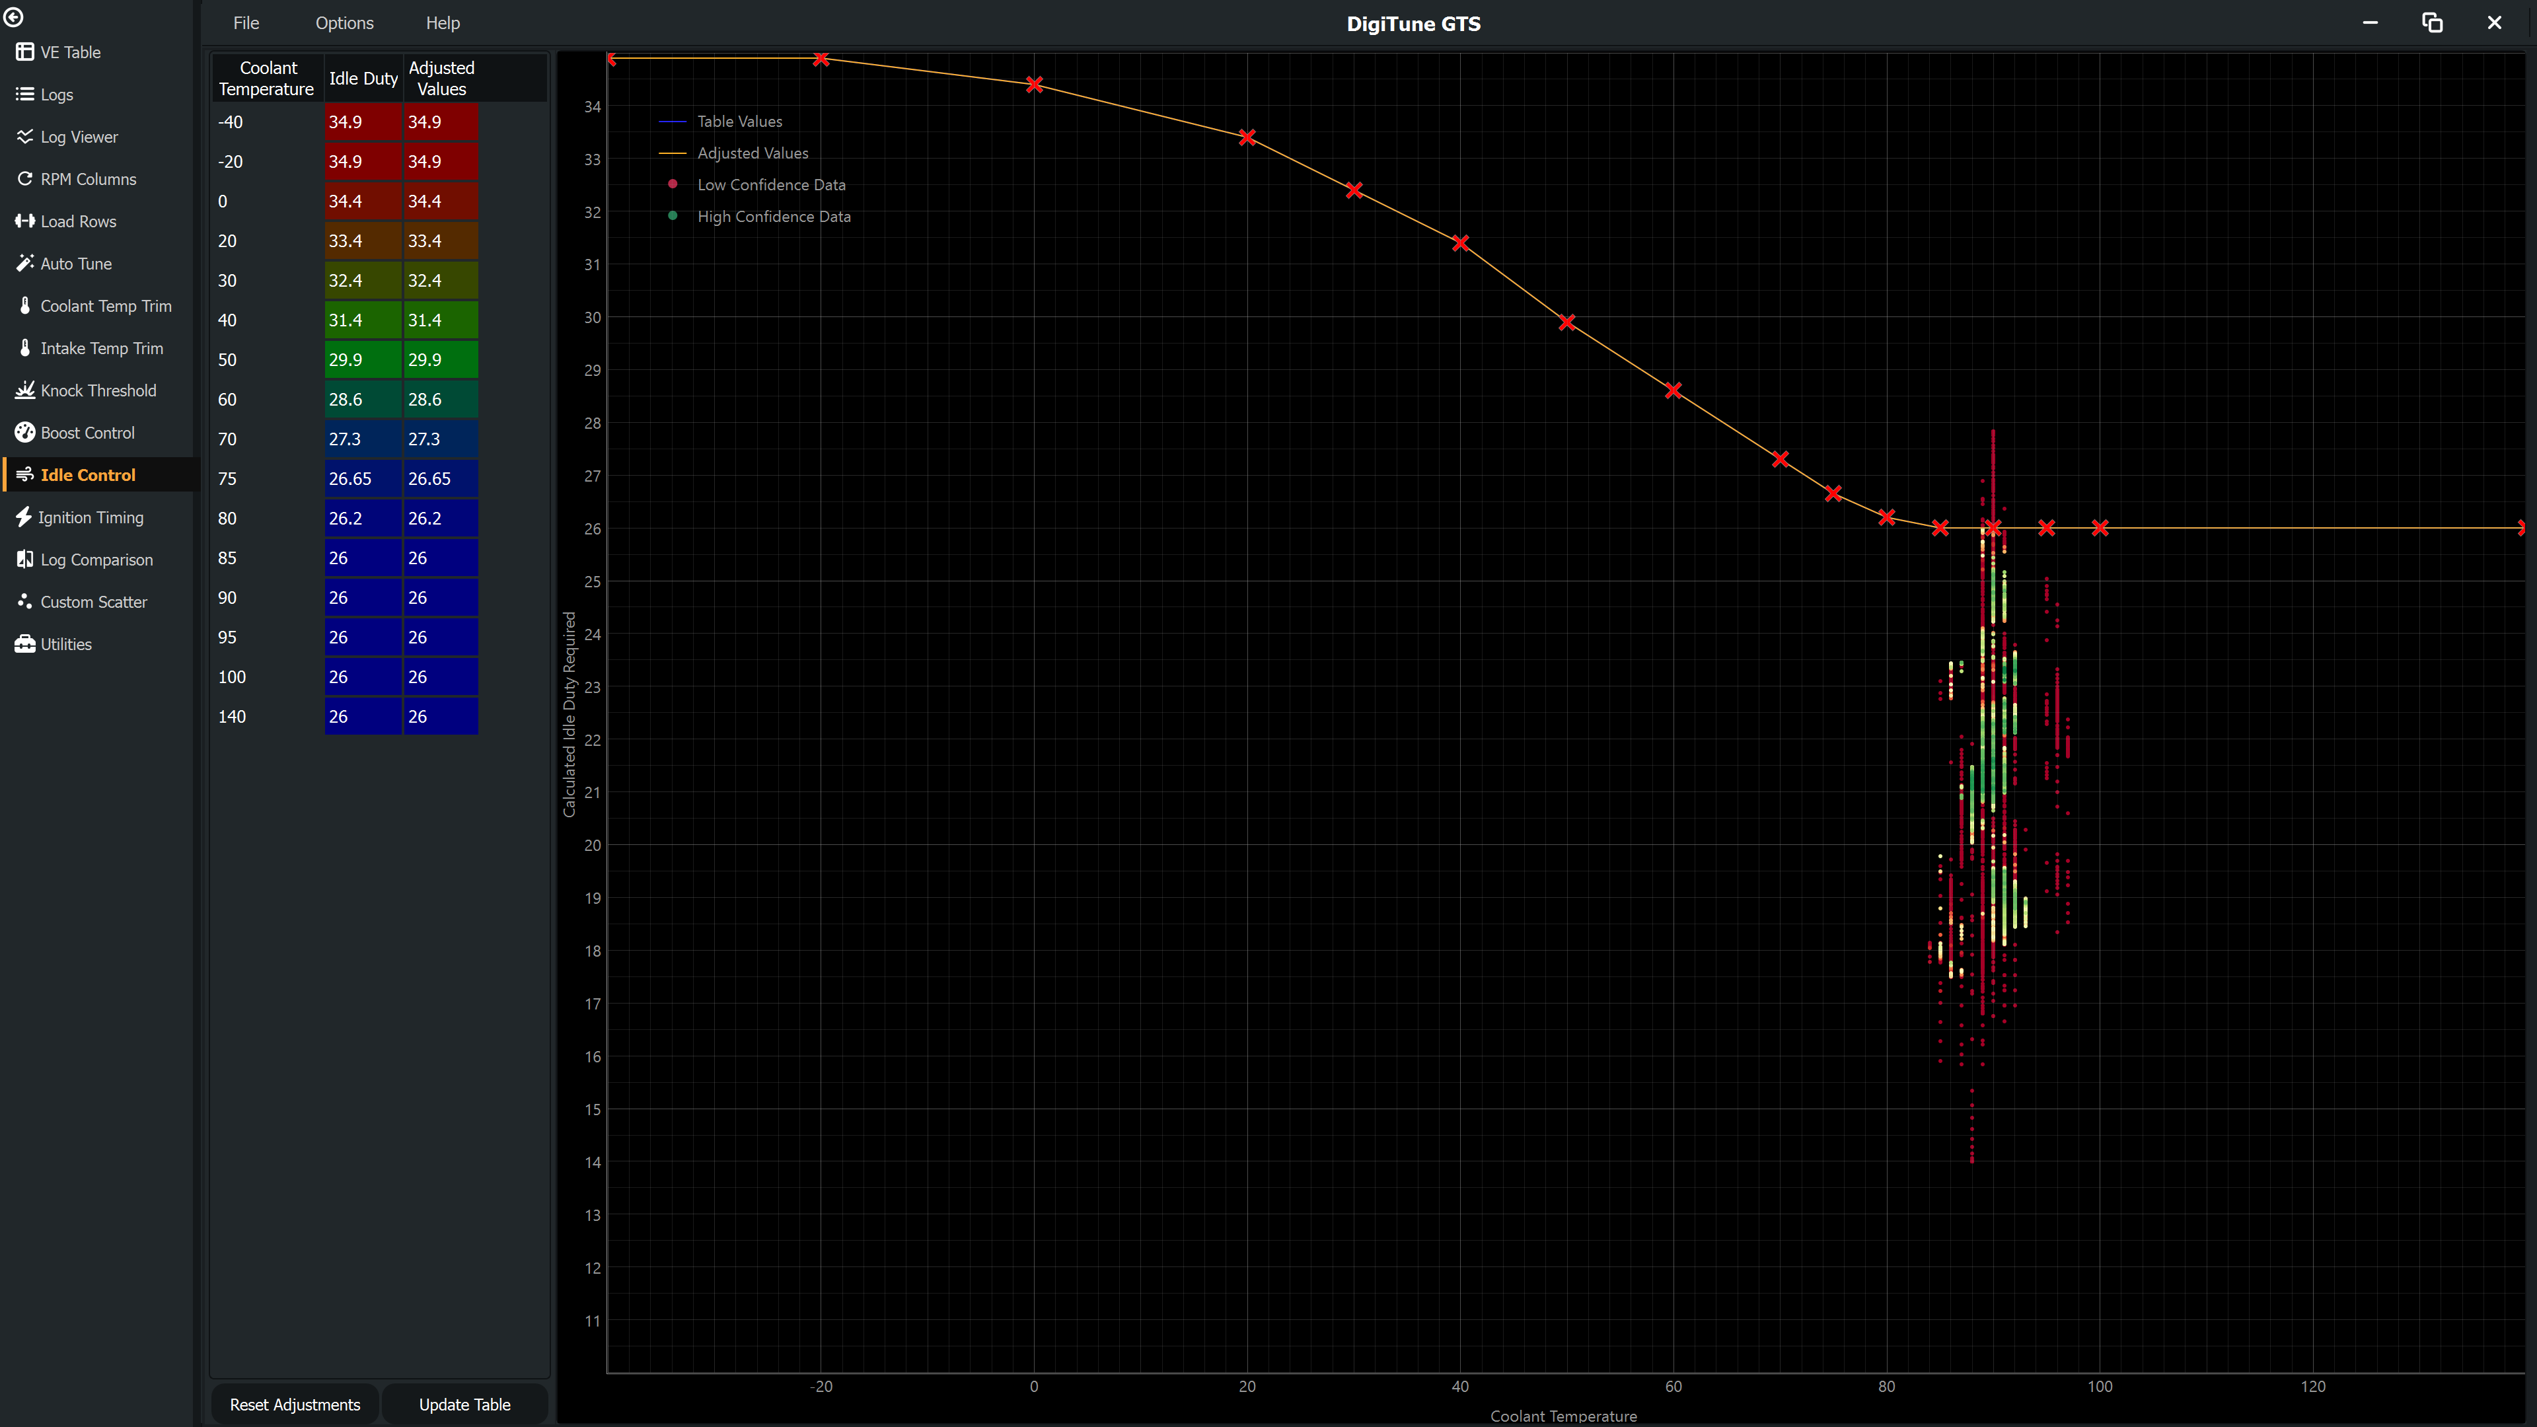Restore down the DigiTune GTS window
Screen dimensions: 2537x1427
pos(2431,22)
